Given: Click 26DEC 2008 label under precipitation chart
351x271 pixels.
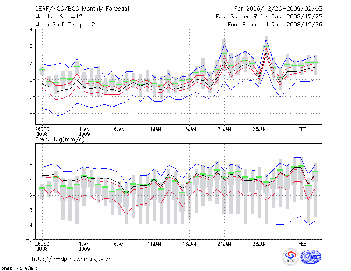Looking at the screenshot, I should pyautogui.click(x=42, y=246).
